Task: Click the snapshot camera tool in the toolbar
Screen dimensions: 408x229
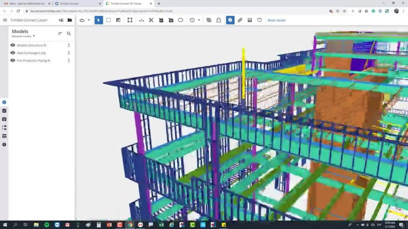Action: (171, 20)
